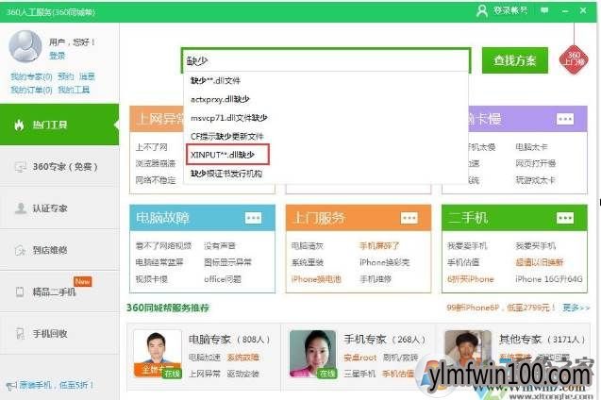Click the 查找方案 search button
The width and height of the screenshot is (601, 400).
(x=515, y=60)
